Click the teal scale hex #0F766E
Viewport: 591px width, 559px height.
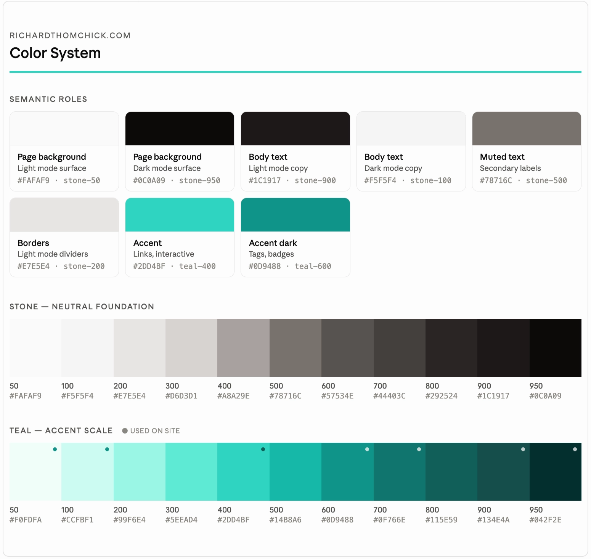389,520
